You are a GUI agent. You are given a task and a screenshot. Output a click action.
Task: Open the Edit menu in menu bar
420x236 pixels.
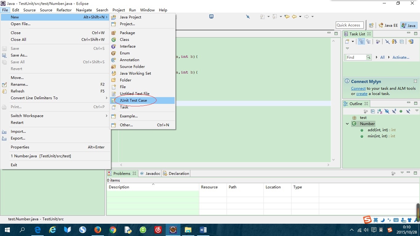(x=16, y=10)
